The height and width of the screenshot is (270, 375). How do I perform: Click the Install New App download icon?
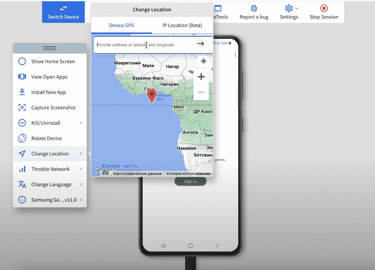point(22,92)
